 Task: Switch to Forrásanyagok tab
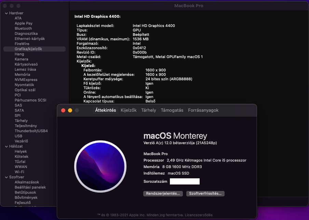[203, 110]
